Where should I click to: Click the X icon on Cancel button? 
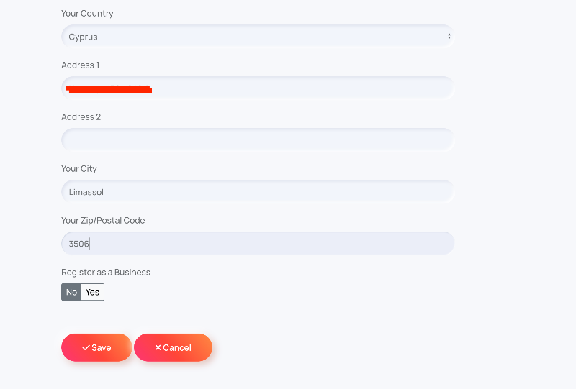tap(158, 347)
